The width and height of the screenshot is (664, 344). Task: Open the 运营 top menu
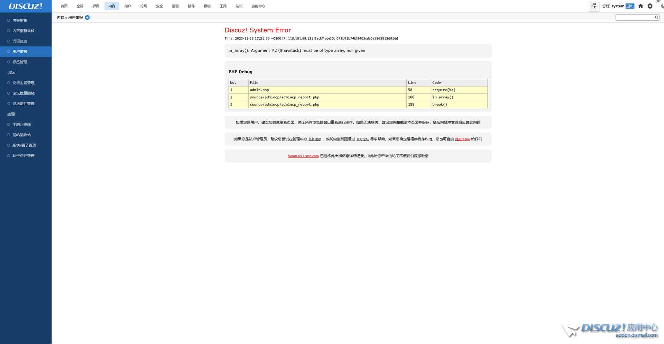pos(175,6)
